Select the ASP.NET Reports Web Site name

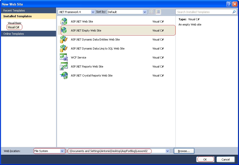point(87,66)
